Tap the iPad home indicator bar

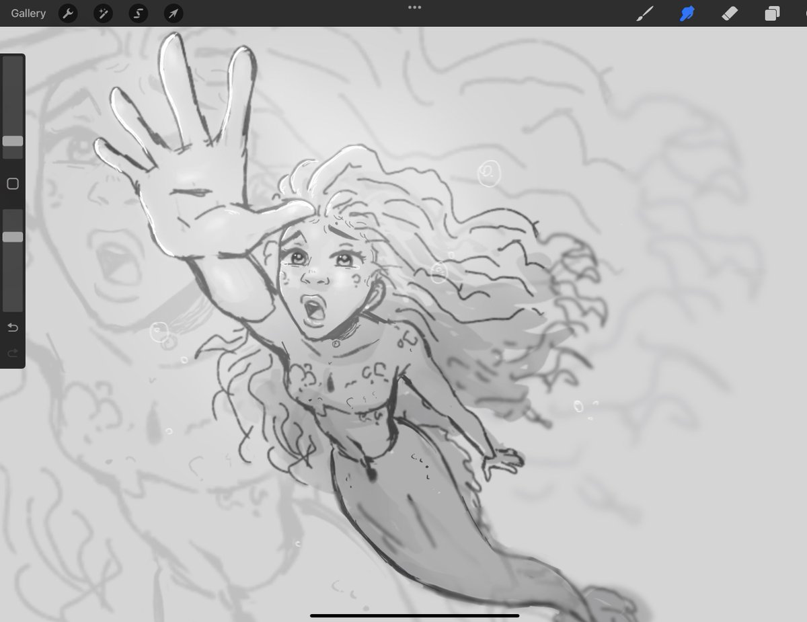414,615
